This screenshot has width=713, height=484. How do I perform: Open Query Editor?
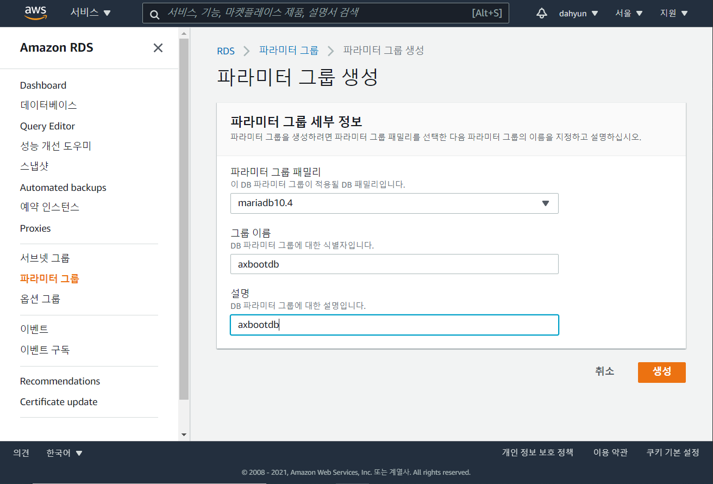(47, 126)
